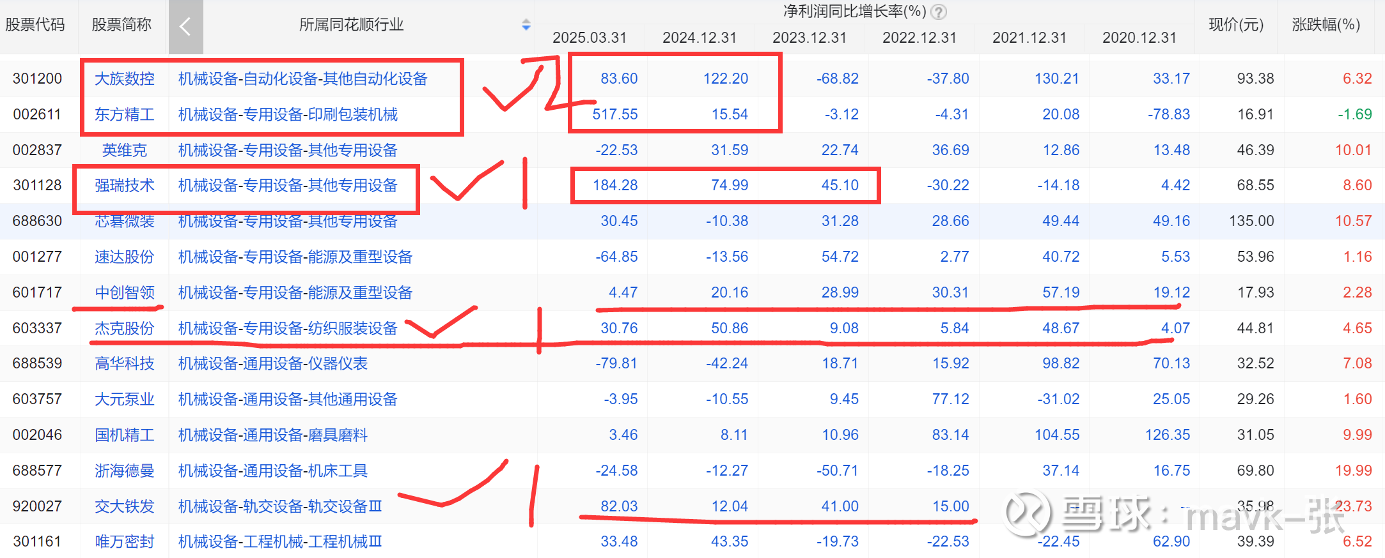1385x558 pixels.
Task: Select stock code 002046
Action: click(38, 435)
